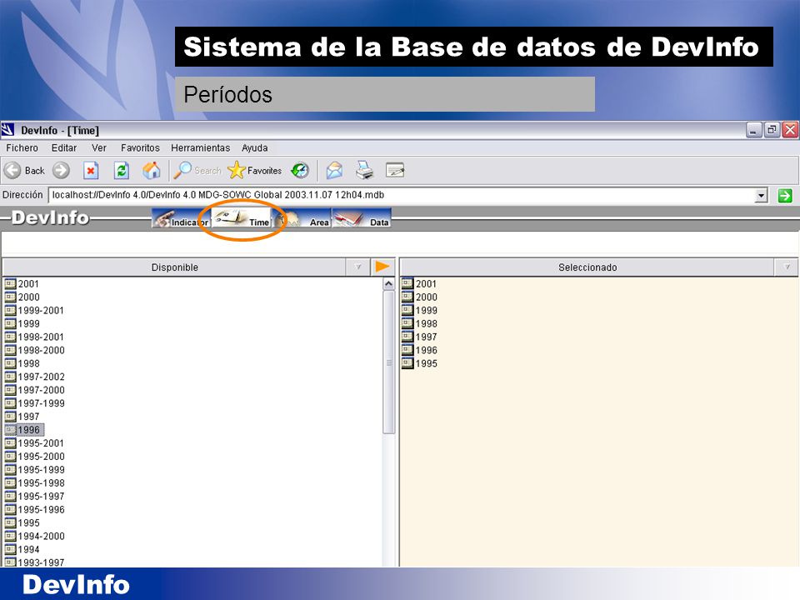800x600 pixels.
Task: Open Search with magnifier icon
Action: coord(197,170)
